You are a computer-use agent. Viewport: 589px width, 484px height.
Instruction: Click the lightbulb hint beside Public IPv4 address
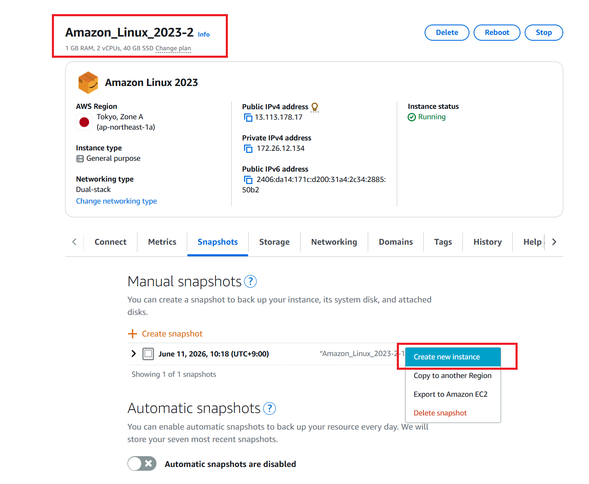coord(315,107)
